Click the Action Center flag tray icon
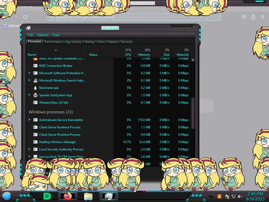269x202 pixels. [227, 196]
